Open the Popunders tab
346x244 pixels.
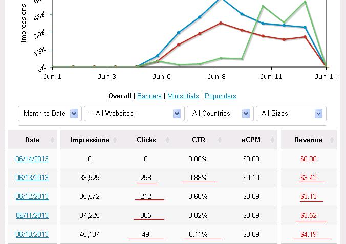pos(220,96)
